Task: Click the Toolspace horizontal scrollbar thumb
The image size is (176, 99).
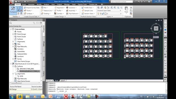Action: tap(16, 83)
